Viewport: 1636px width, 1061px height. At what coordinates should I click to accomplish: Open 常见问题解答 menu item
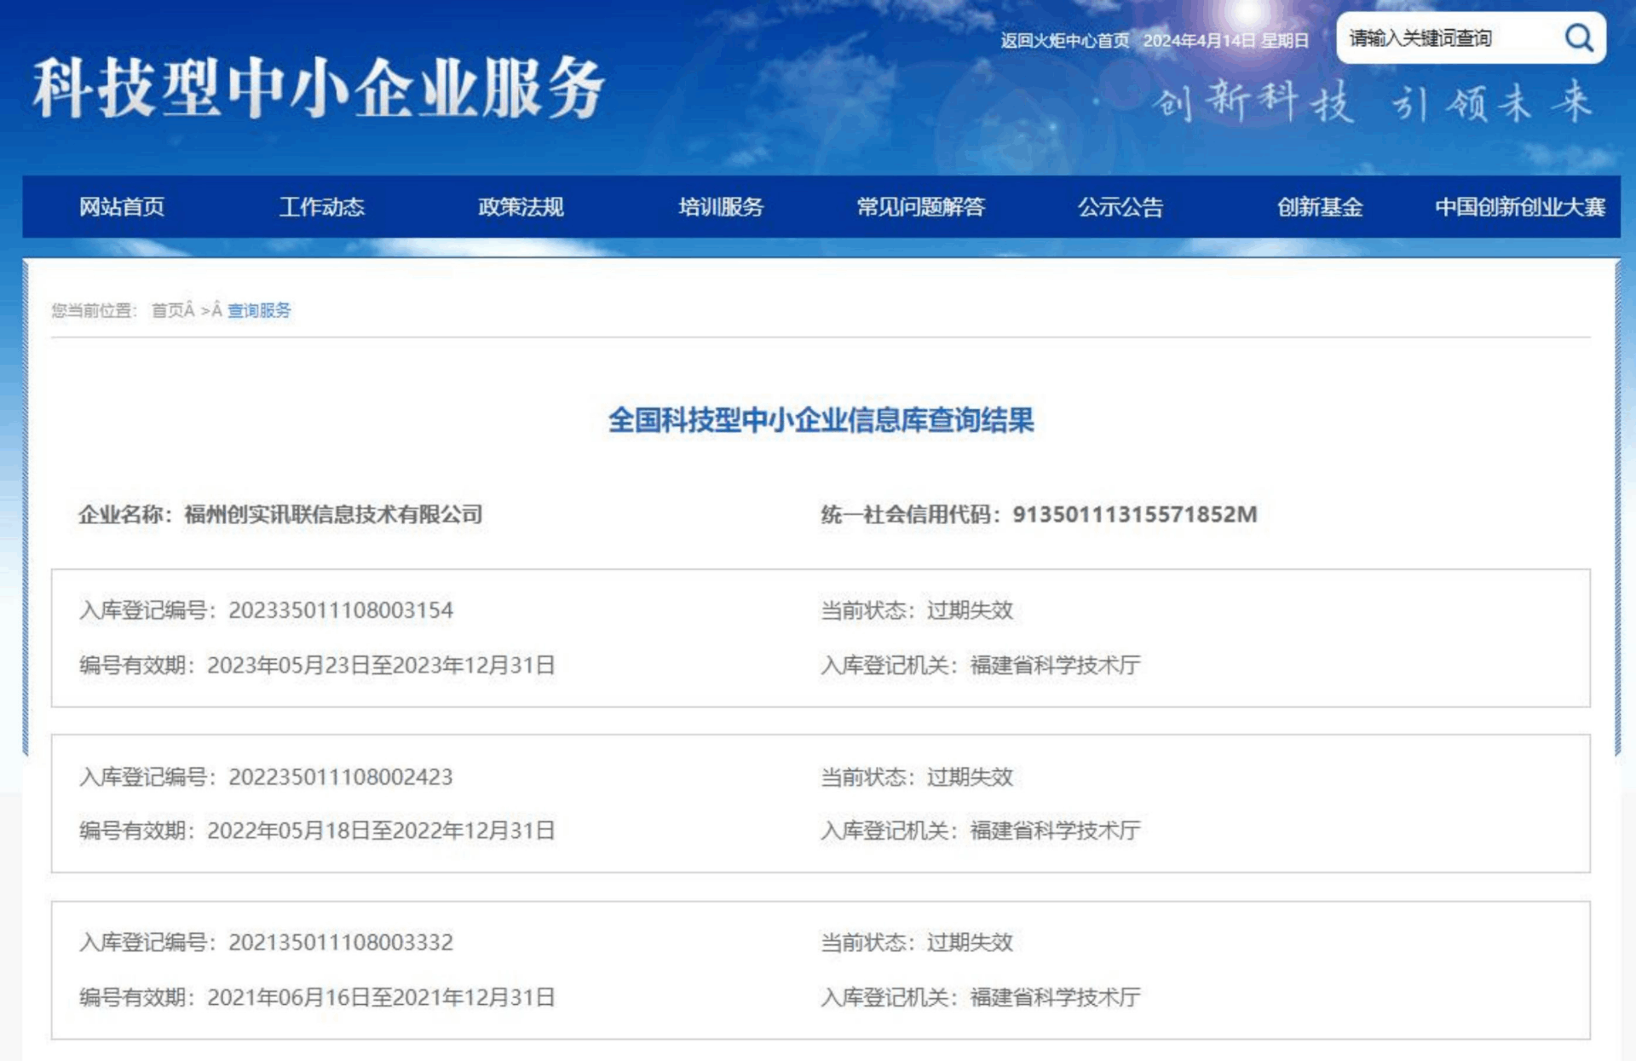point(920,207)
